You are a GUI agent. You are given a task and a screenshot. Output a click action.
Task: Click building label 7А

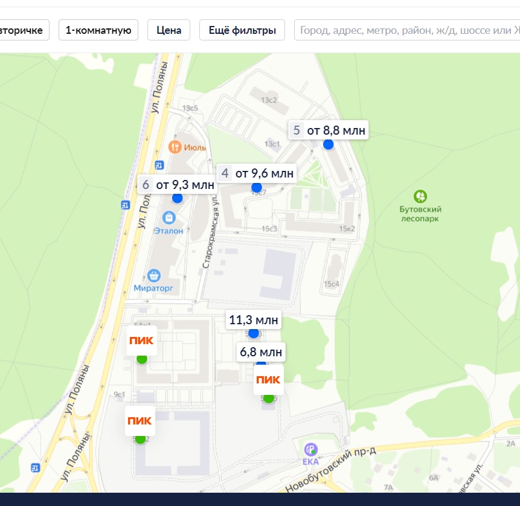[388, 487]
